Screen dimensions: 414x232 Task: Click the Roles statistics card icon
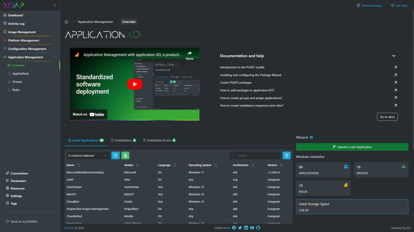pos(346,185)
